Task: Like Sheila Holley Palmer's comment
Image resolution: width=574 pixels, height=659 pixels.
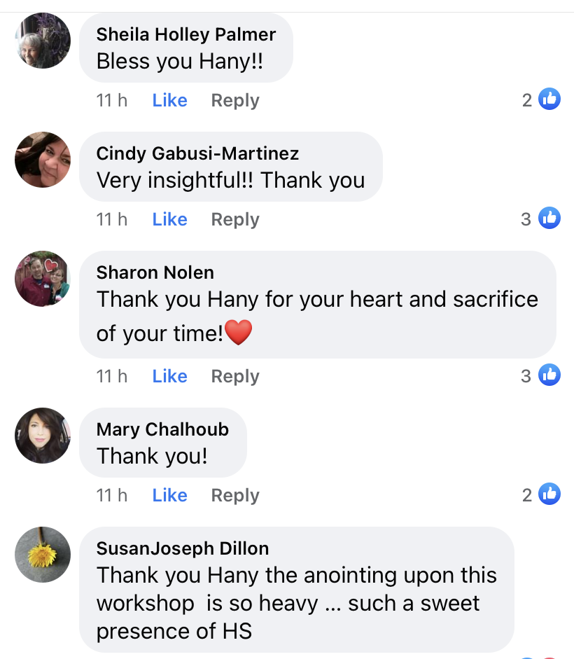Action: point(170,100)
